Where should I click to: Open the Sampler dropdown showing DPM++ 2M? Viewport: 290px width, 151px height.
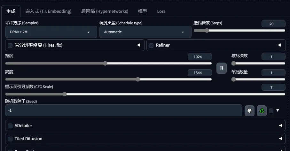[51, 32]
